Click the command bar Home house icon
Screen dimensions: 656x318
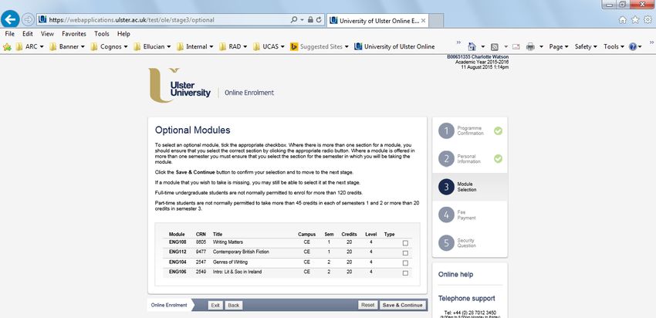(472, 46)
